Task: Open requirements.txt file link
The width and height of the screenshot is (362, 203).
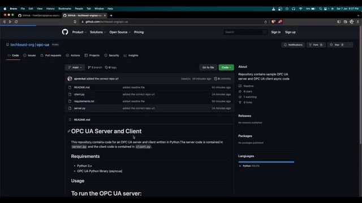Action: point(84,101)
